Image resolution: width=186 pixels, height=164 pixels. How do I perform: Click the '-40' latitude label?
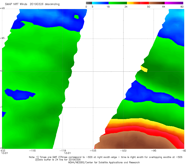2,8
